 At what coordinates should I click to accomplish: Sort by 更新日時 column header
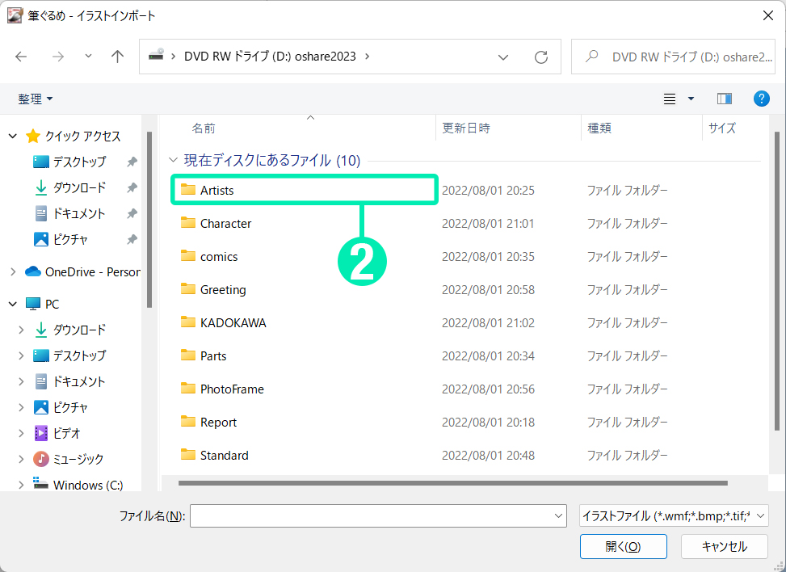pyautogui.click(x=466, y=128)
